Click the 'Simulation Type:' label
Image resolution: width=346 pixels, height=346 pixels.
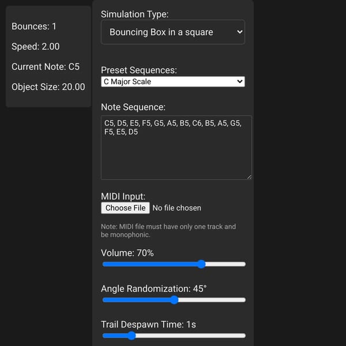(134, 14)
